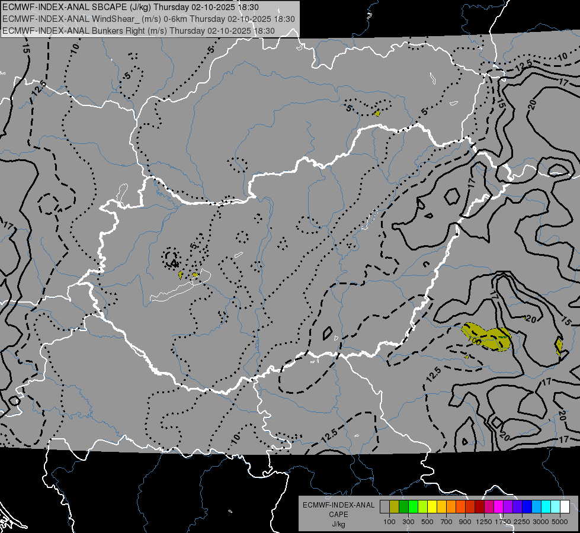Viewport: 580px width, 533px height.
Task: Select the olive swatch at 100 J/kg
Action: click(x=395, y=507)
